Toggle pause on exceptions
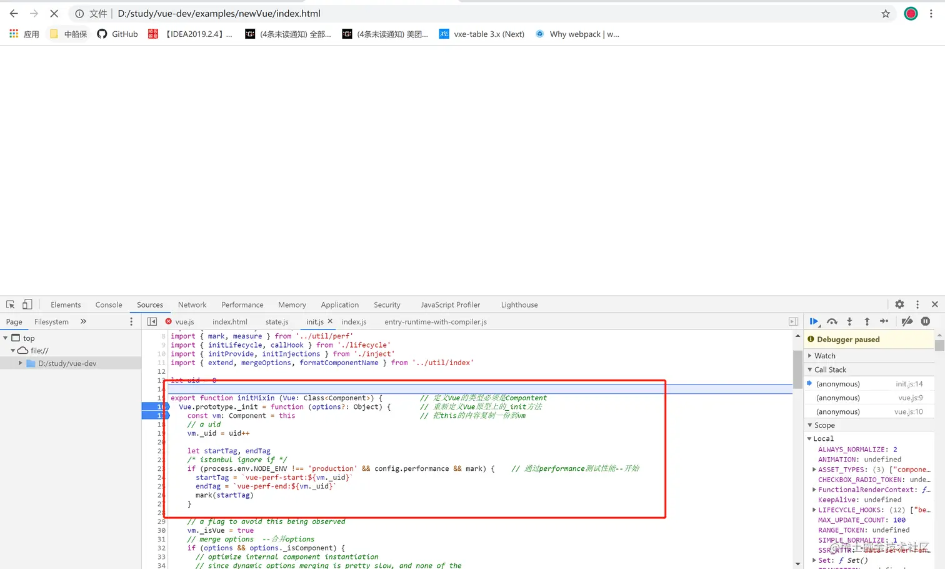 coord(926,321)
